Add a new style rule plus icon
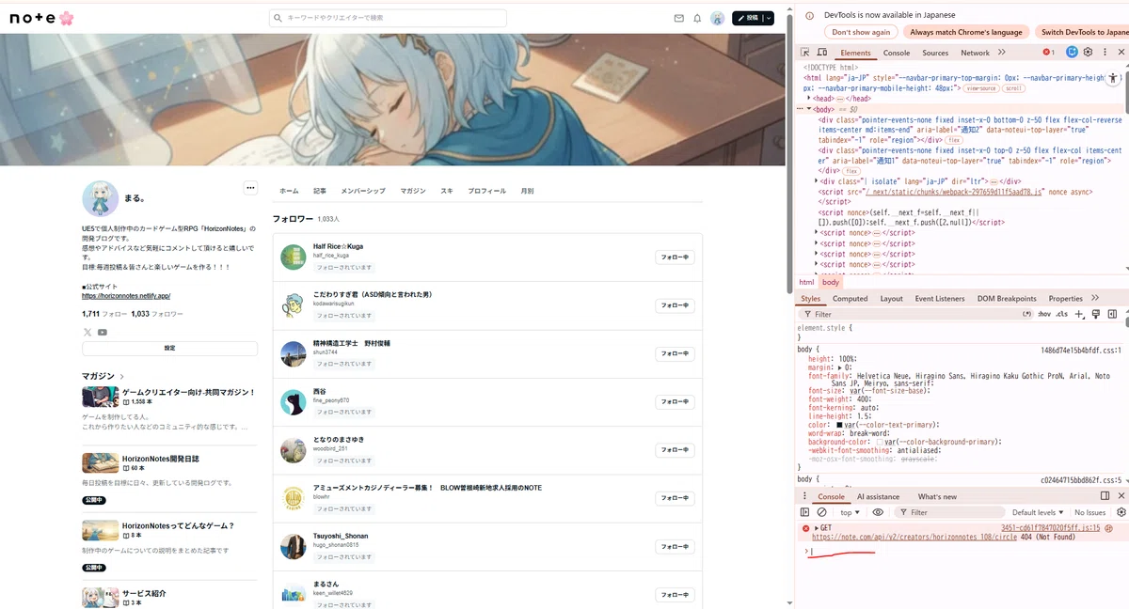The height and width of the screenshot is (609, 1129). tap(1079, 314)
